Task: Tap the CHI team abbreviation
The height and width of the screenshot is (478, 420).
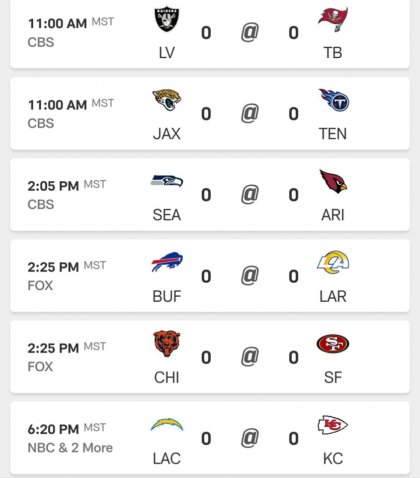Action: 167,377
